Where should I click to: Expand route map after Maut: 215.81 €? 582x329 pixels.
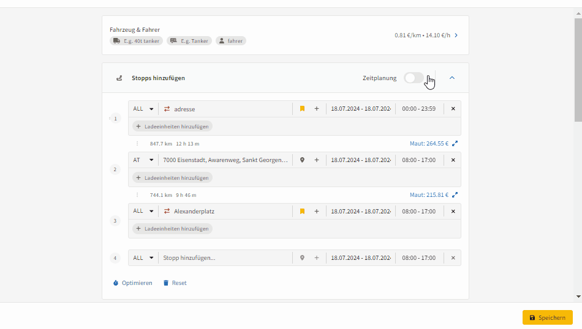point(455,195)
